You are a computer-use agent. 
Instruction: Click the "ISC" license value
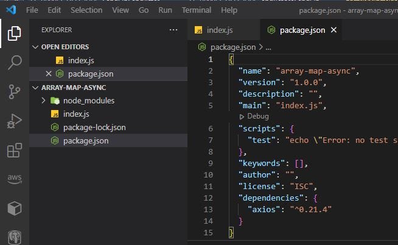pos(301,187)
